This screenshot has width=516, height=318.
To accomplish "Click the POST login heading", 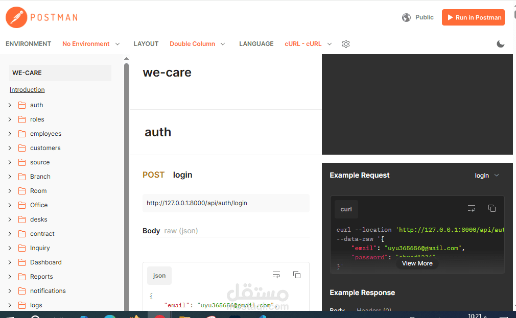I will [x=167, y=175].
